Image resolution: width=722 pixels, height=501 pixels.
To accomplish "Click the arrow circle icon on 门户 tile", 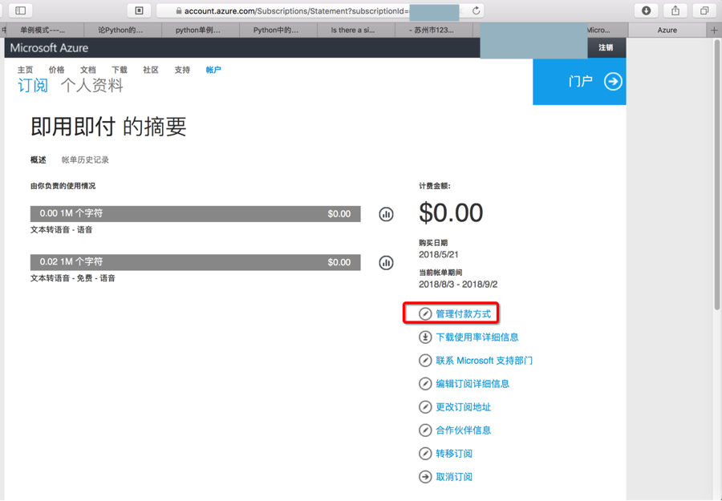I will 613,82.
